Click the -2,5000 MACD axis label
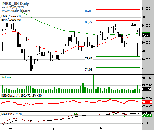The height and width of the screenshot is (130, 154). tap(146, 123)
